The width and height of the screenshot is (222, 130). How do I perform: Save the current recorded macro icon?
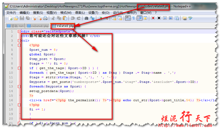(176, 18)
